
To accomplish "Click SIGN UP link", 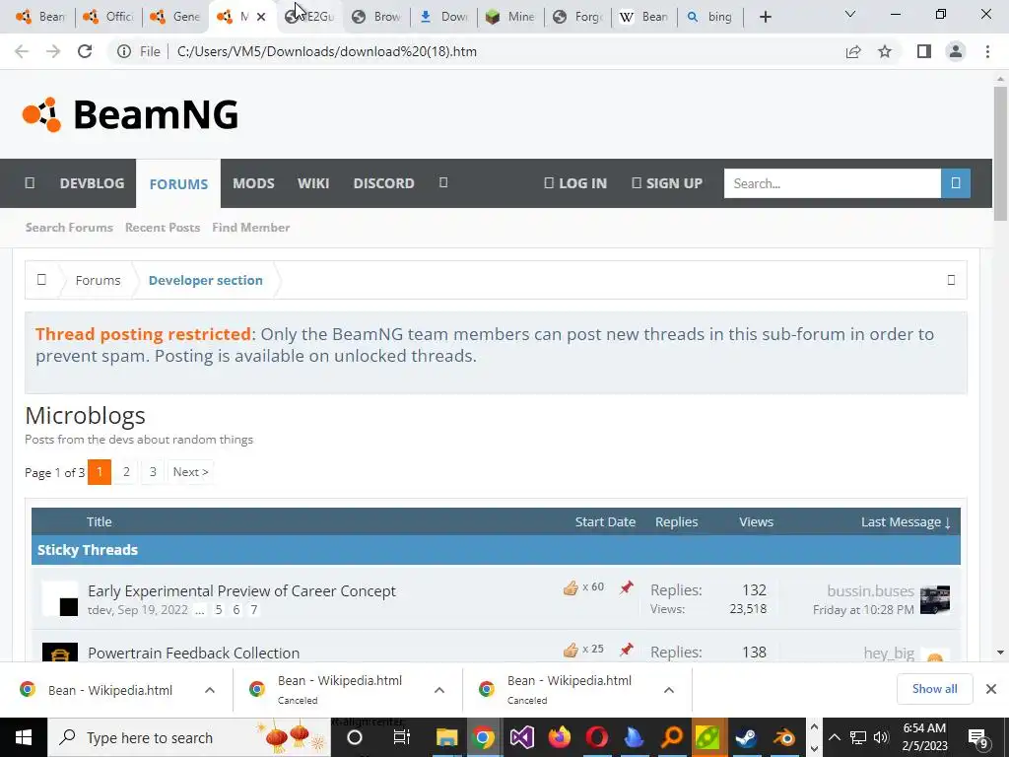I will [667, 183].
